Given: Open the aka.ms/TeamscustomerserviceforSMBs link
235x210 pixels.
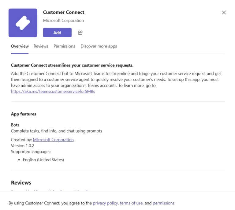Looking at the screenshot, I should (x=53, y=91).
